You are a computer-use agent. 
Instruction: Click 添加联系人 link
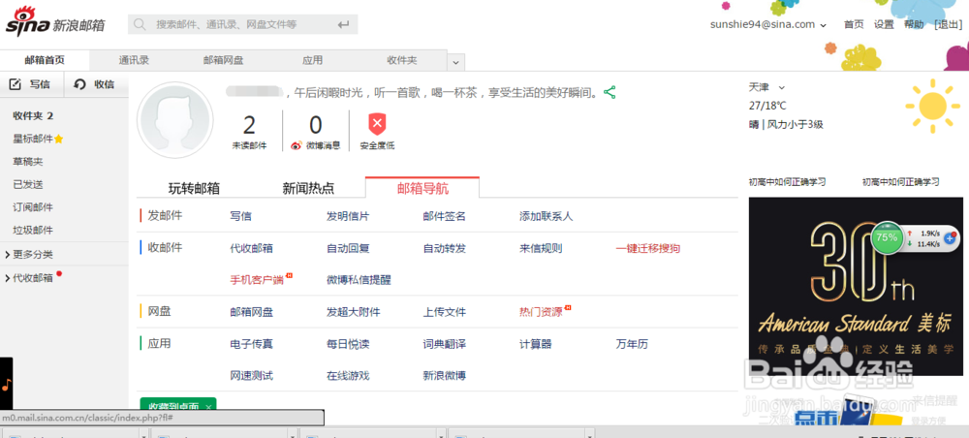click(x=547, y=217)
